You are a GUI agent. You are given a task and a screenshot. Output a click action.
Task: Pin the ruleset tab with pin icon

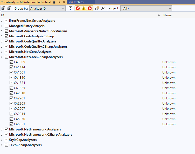59,2
